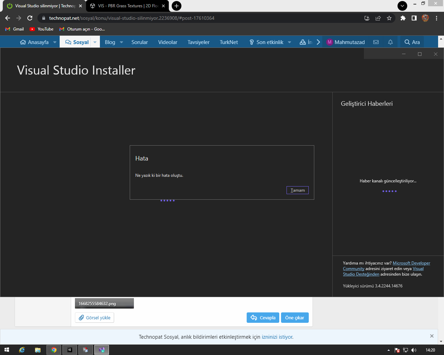
Task: Open the izninizi istiyor notification link
Action: point(277,337)
